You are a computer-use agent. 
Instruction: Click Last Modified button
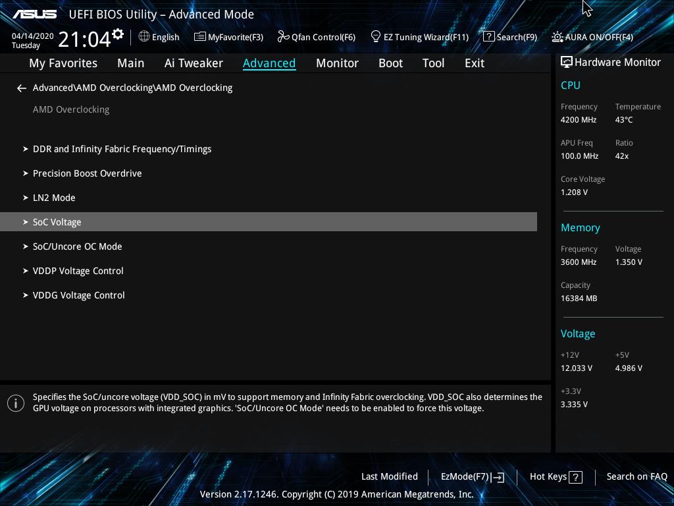[x=390, y=477]
